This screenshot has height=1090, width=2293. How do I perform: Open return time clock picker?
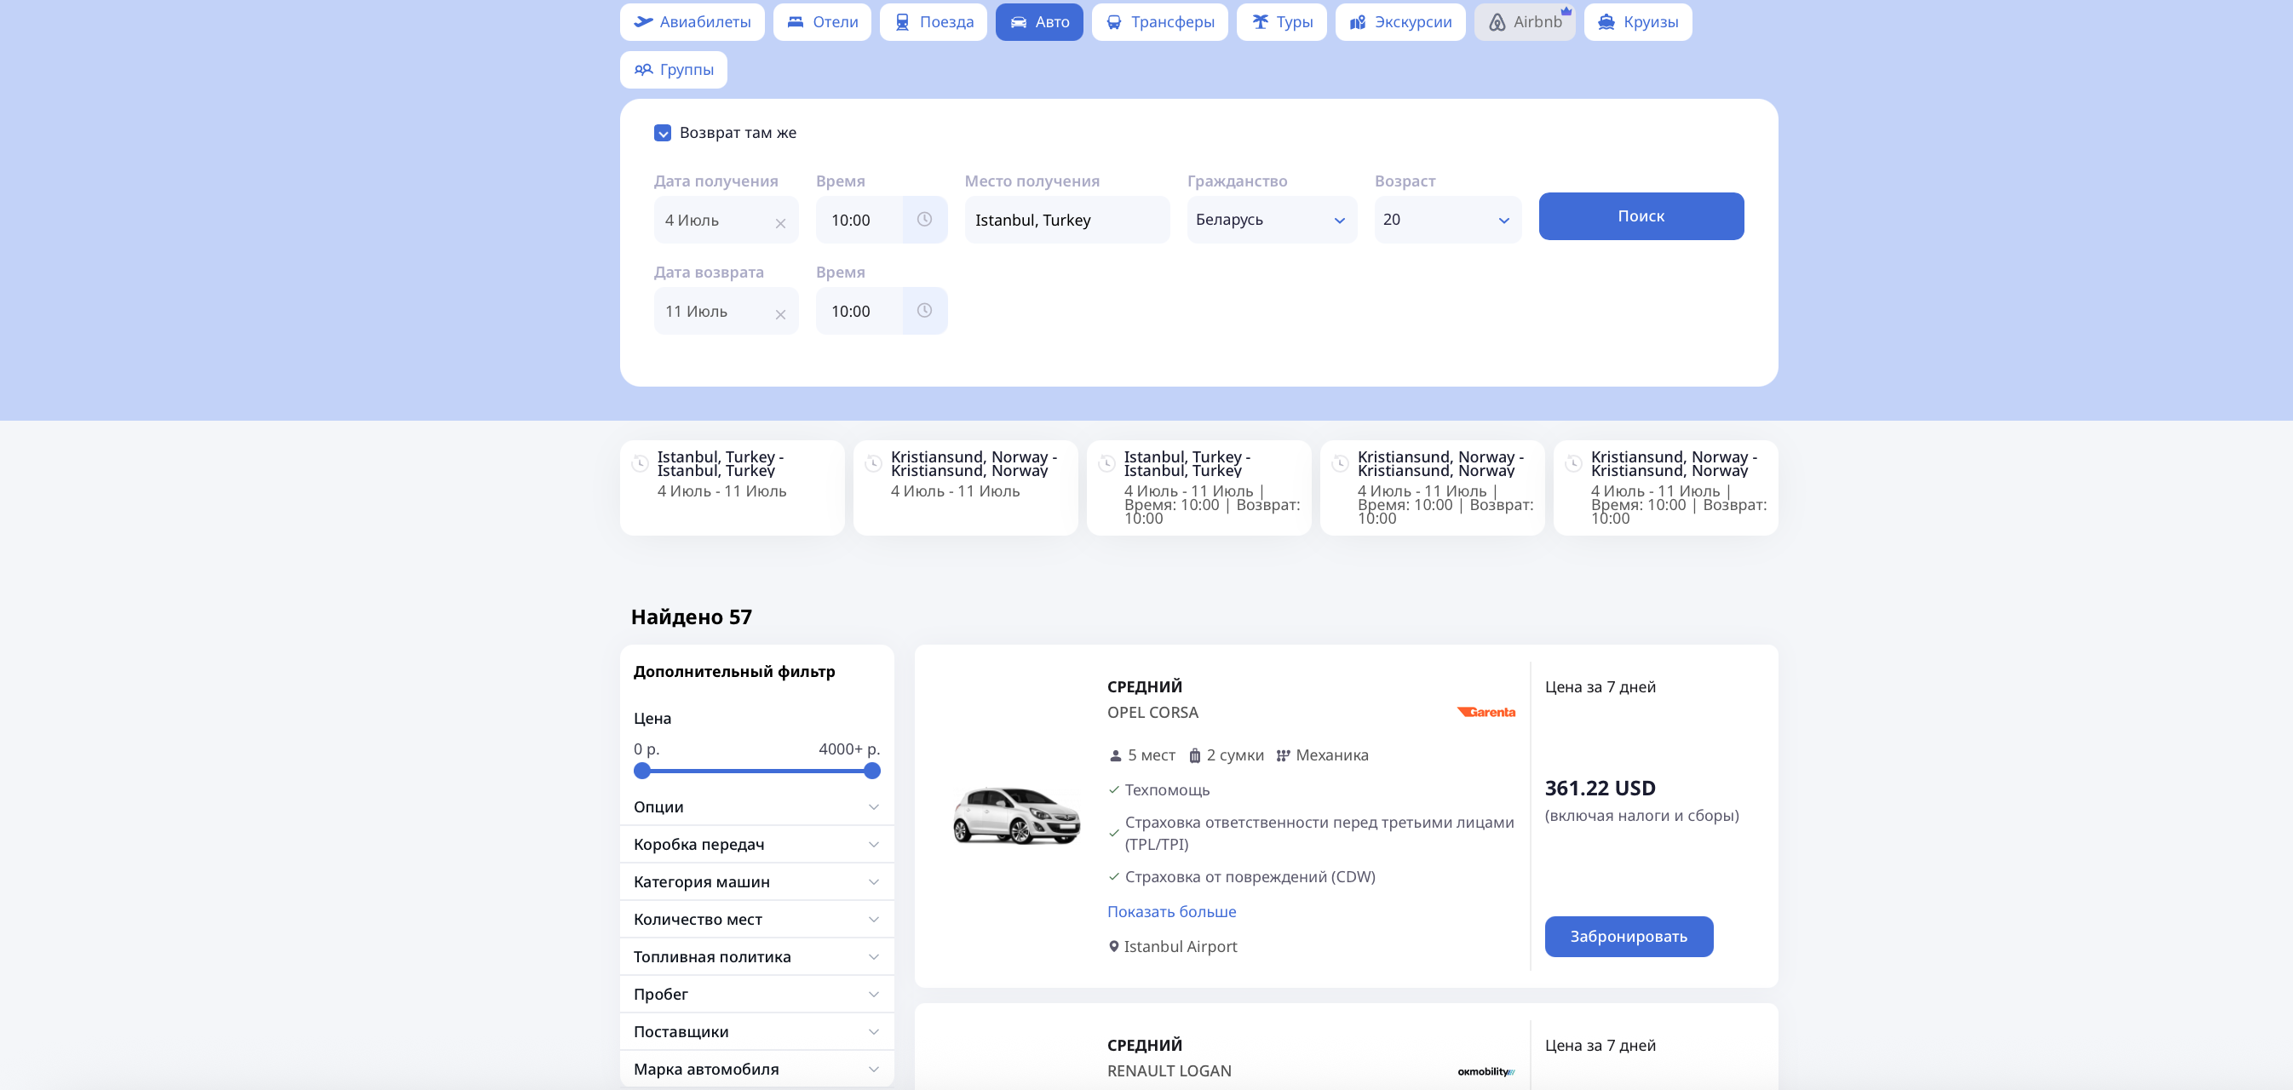click(924, 311)
